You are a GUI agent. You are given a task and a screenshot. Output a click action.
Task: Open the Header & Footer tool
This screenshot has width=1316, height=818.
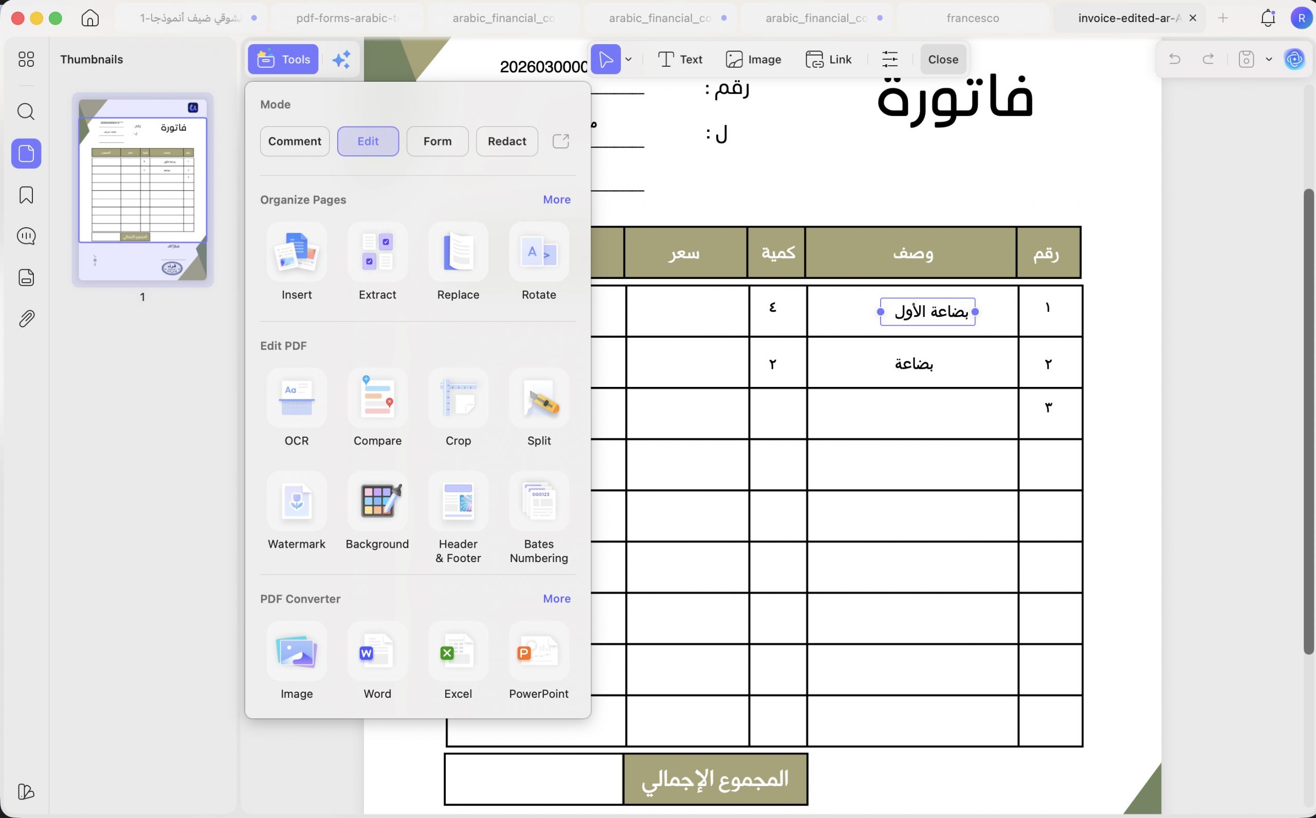(458, 518)
